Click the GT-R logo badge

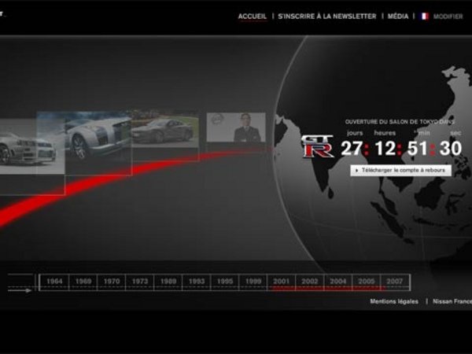pos(318,146)
